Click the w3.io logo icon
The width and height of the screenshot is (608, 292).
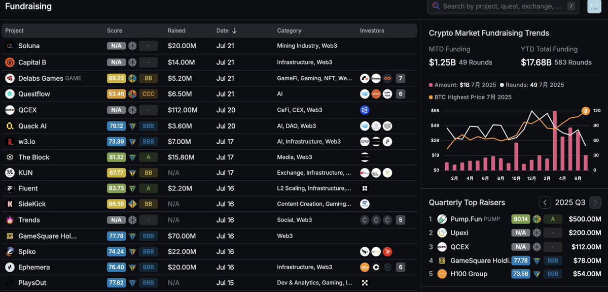click(10, 142)
